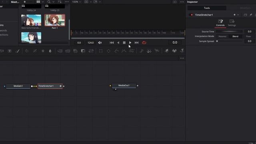Add a pRender particle node
Screen dimensions: 256x144
click(x=157, y=51)
